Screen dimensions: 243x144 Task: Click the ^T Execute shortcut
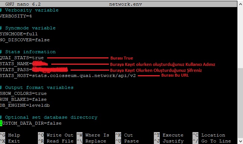pyautogui.click(x=169, y=135)
